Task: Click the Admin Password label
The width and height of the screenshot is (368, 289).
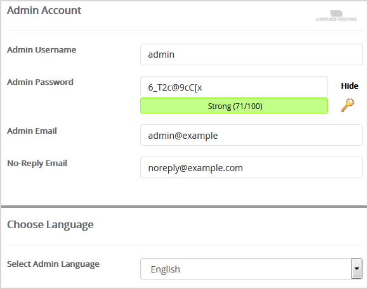Action: pos(40,82)
